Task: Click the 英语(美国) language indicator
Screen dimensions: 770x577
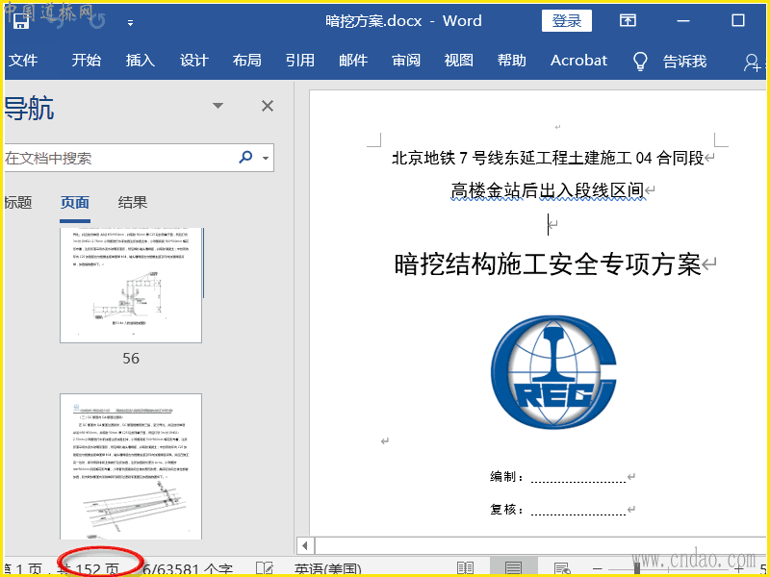Action: (x=327, y=569)
